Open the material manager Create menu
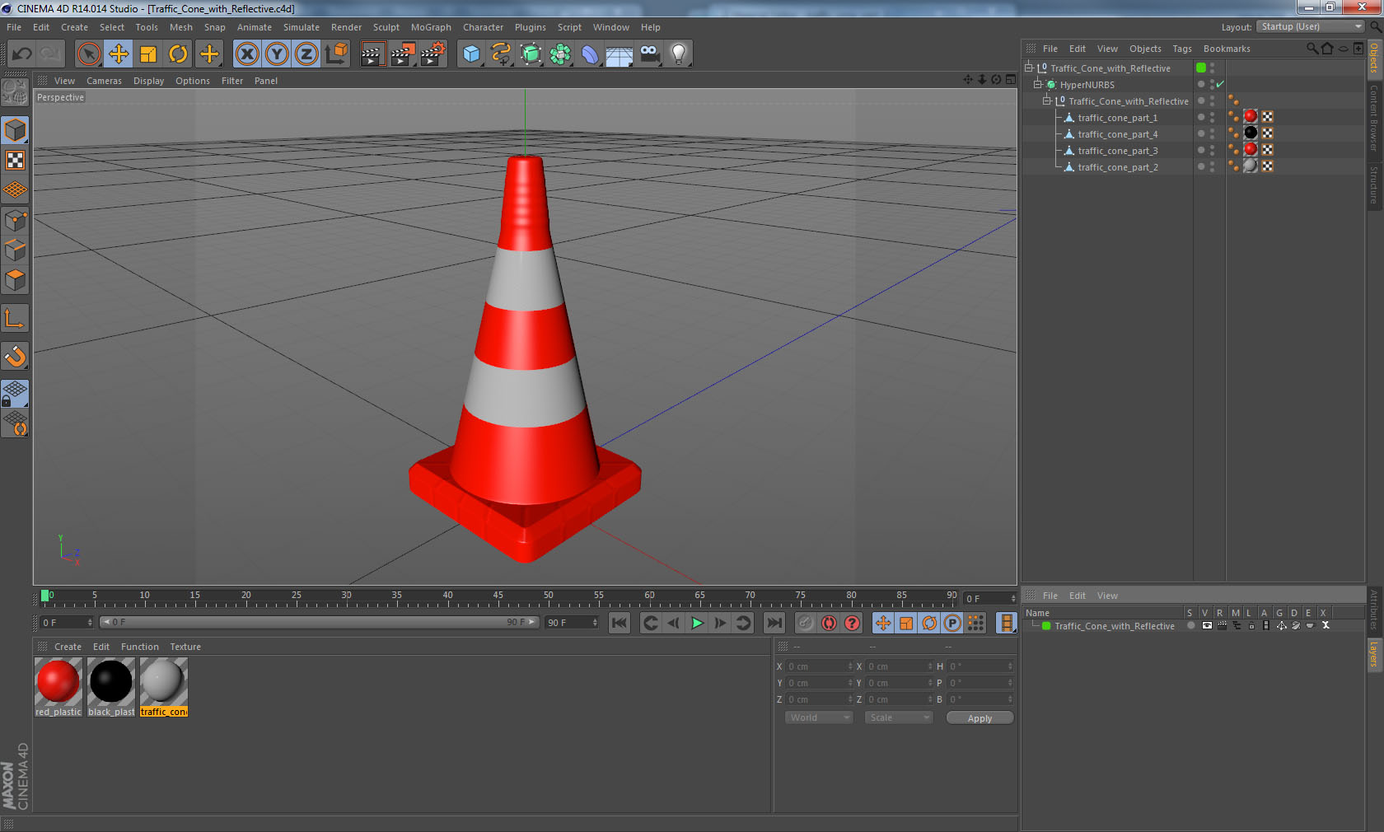 pyautogui.click(x=68, y=647)
